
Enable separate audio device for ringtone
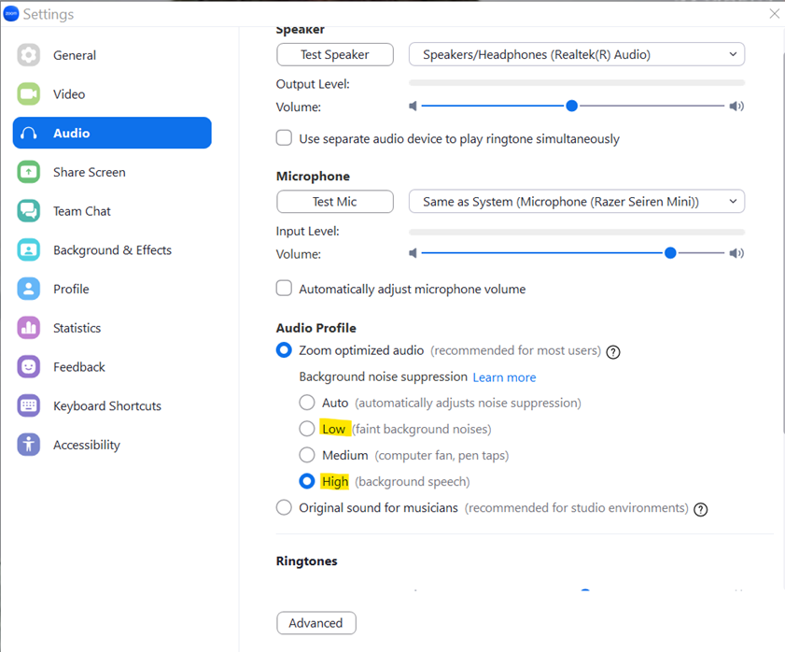285,138
